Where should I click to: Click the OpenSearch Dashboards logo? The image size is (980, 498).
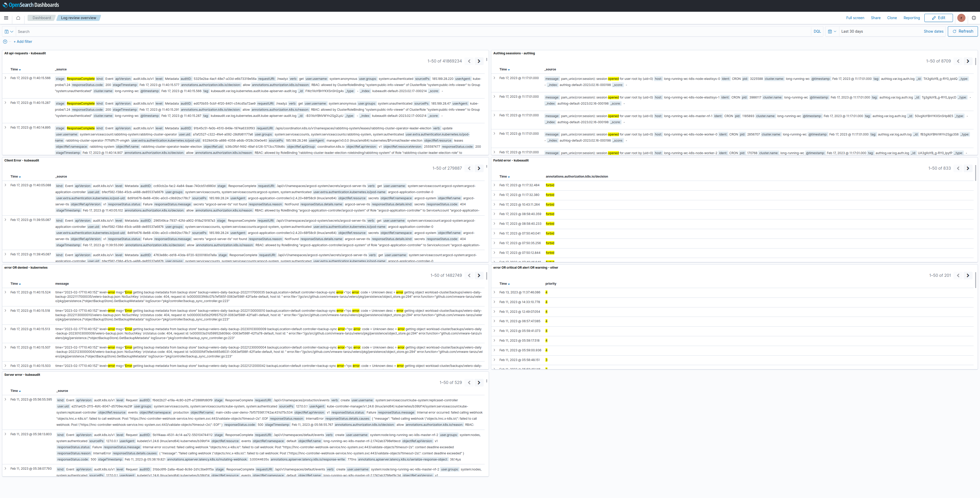coord(31,5)
